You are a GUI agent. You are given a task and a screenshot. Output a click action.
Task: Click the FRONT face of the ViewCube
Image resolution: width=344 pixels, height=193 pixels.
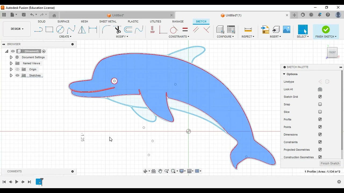point(332,52)
